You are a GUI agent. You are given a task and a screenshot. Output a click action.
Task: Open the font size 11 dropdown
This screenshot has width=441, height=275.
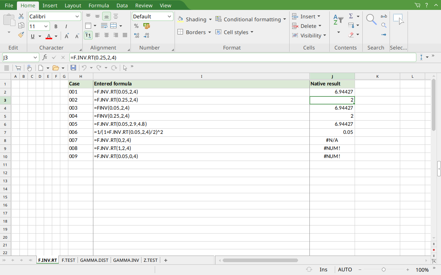click(x=46, y=26)
